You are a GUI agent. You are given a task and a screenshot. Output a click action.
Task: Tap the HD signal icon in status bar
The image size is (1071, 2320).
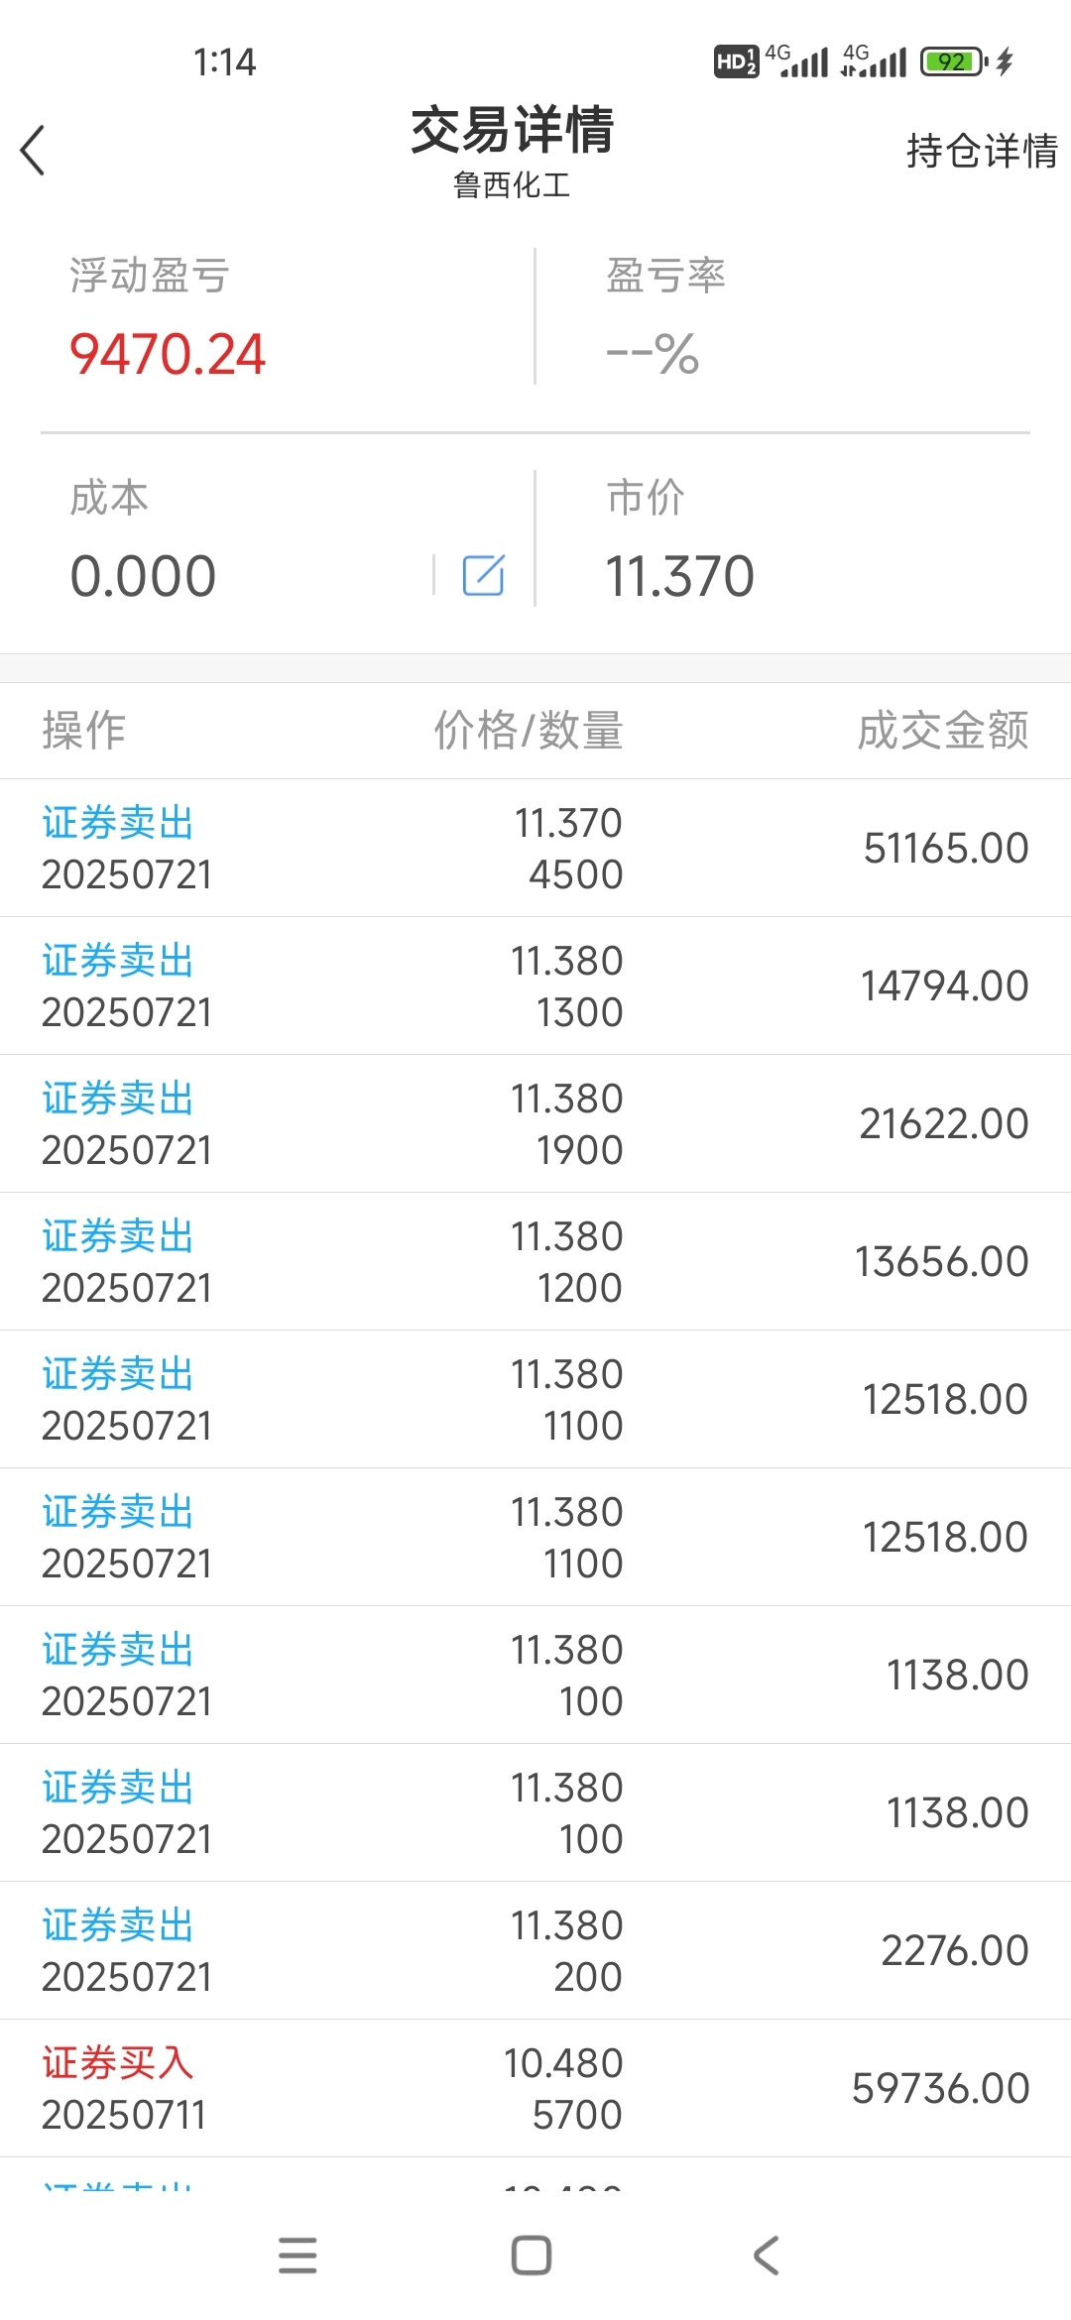(x=736, y=61)
